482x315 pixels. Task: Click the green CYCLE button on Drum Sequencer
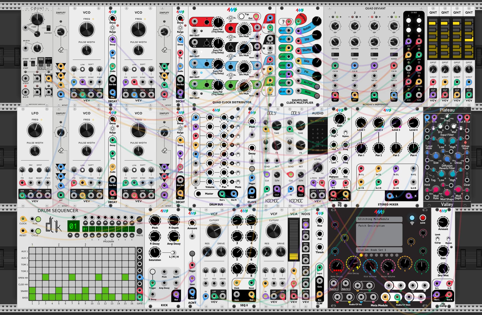coord(38,231)
